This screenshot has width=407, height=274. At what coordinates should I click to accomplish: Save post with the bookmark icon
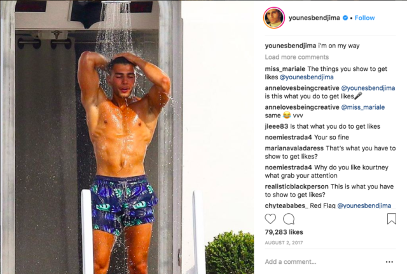click(x=392, y=219)
